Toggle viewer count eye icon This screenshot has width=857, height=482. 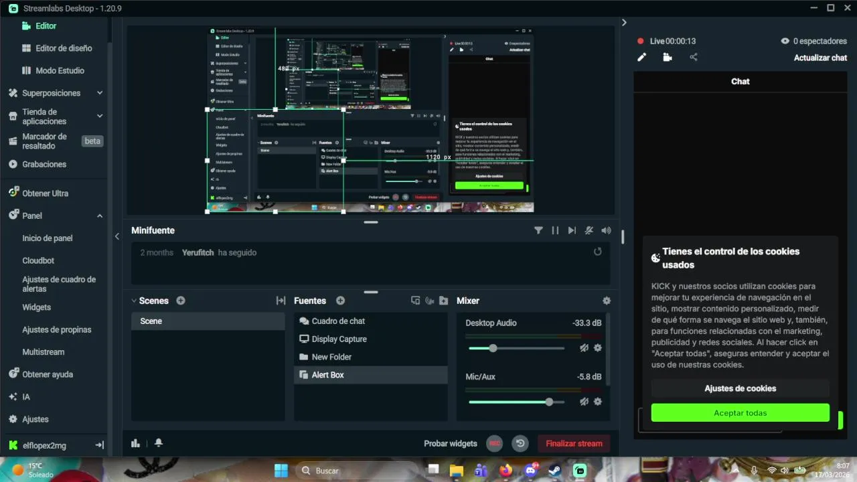point(785,41)
